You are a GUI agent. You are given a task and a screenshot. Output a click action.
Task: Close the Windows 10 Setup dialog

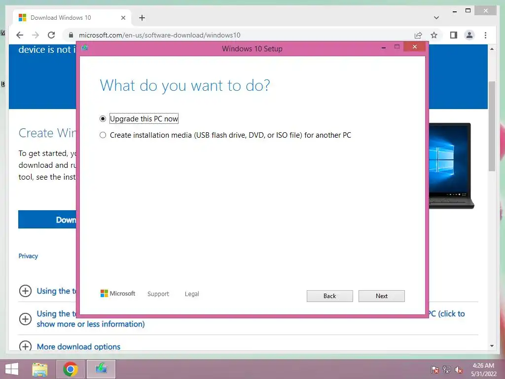(414, 47)
